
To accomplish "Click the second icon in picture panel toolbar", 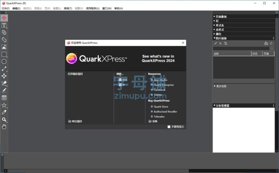I will pyautogui.click(x=221, y=43).
